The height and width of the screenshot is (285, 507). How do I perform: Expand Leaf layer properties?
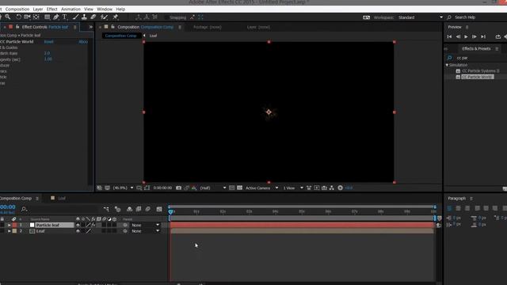(9, 231)
